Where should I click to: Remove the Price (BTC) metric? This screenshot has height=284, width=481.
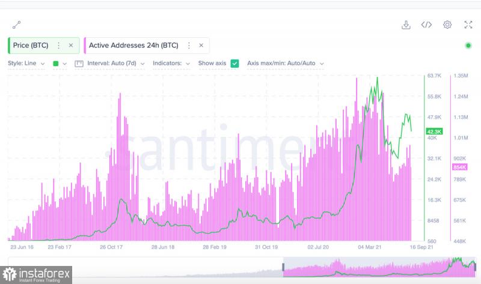point(71,46)
